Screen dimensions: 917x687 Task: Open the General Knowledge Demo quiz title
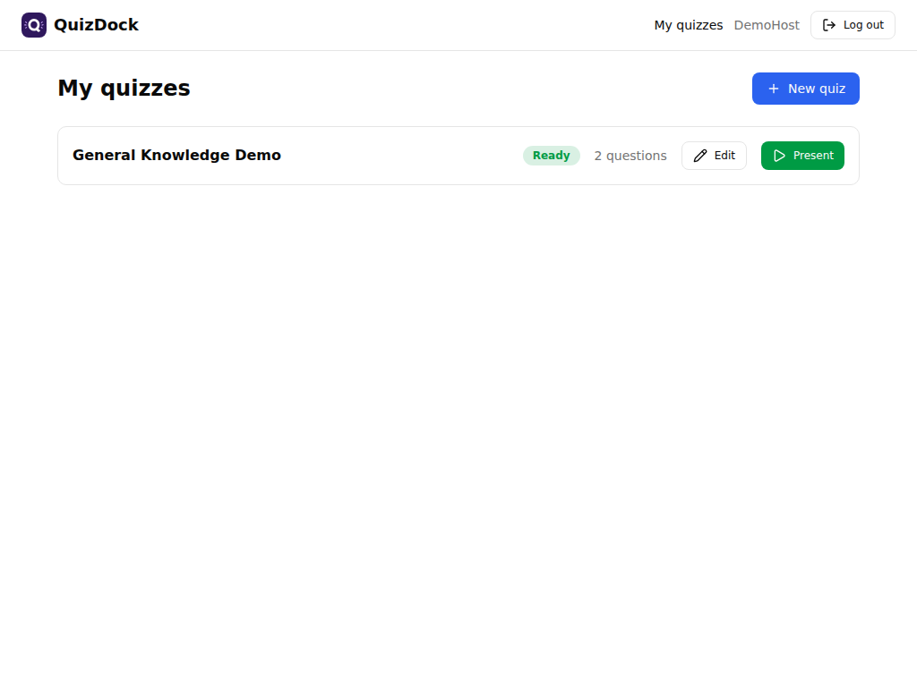pyautogui.click(x=176, y=156)
